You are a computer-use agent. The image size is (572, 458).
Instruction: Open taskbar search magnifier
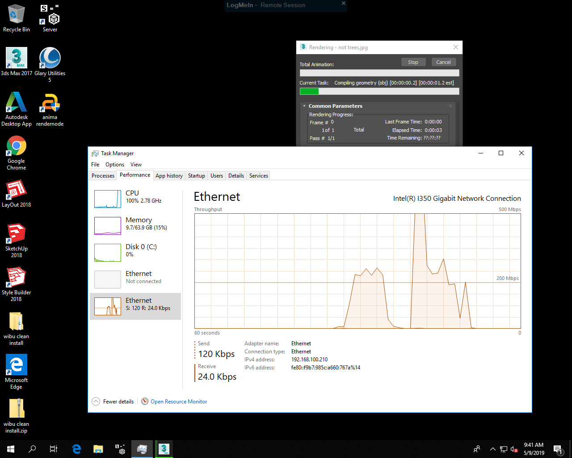[32, 449]
